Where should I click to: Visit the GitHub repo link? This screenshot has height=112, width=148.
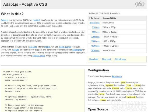click(120, 59)
